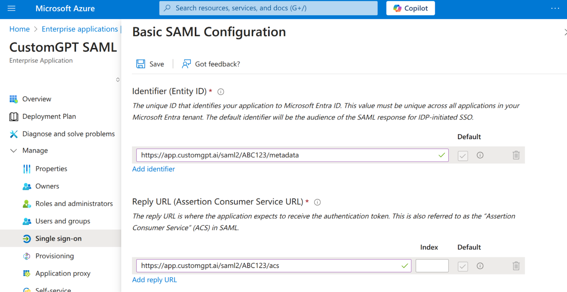Click the Single sign-on arrow icon

(27, 239)
